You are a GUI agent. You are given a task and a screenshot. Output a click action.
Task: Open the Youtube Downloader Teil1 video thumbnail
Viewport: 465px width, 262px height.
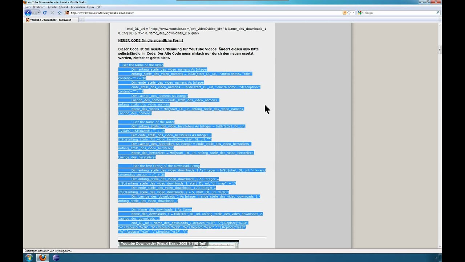[178, 244]
